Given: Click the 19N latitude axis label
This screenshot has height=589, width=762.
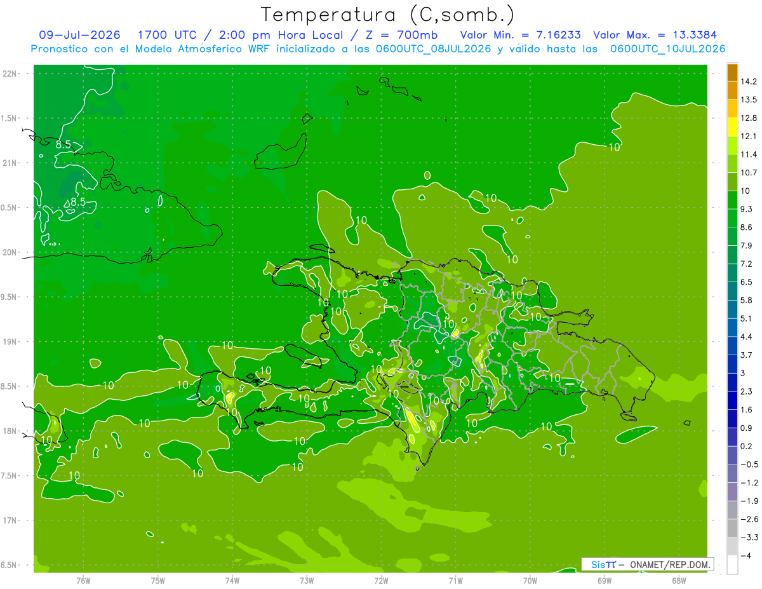Looking at the screenshot, I should (x=10, y=342).
